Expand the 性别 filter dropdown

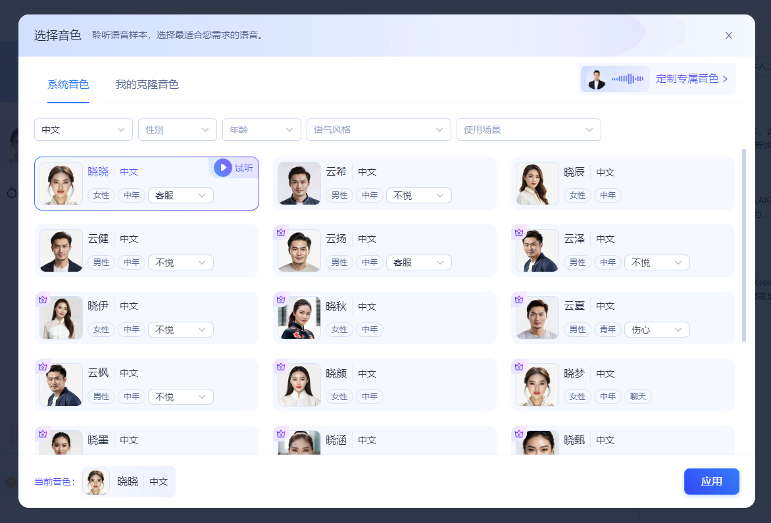click(177, 130)
